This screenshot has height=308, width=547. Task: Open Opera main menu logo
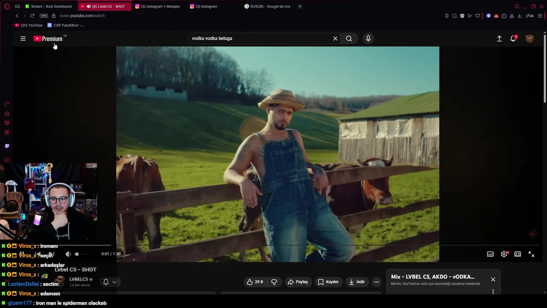(x=7, y=6)
